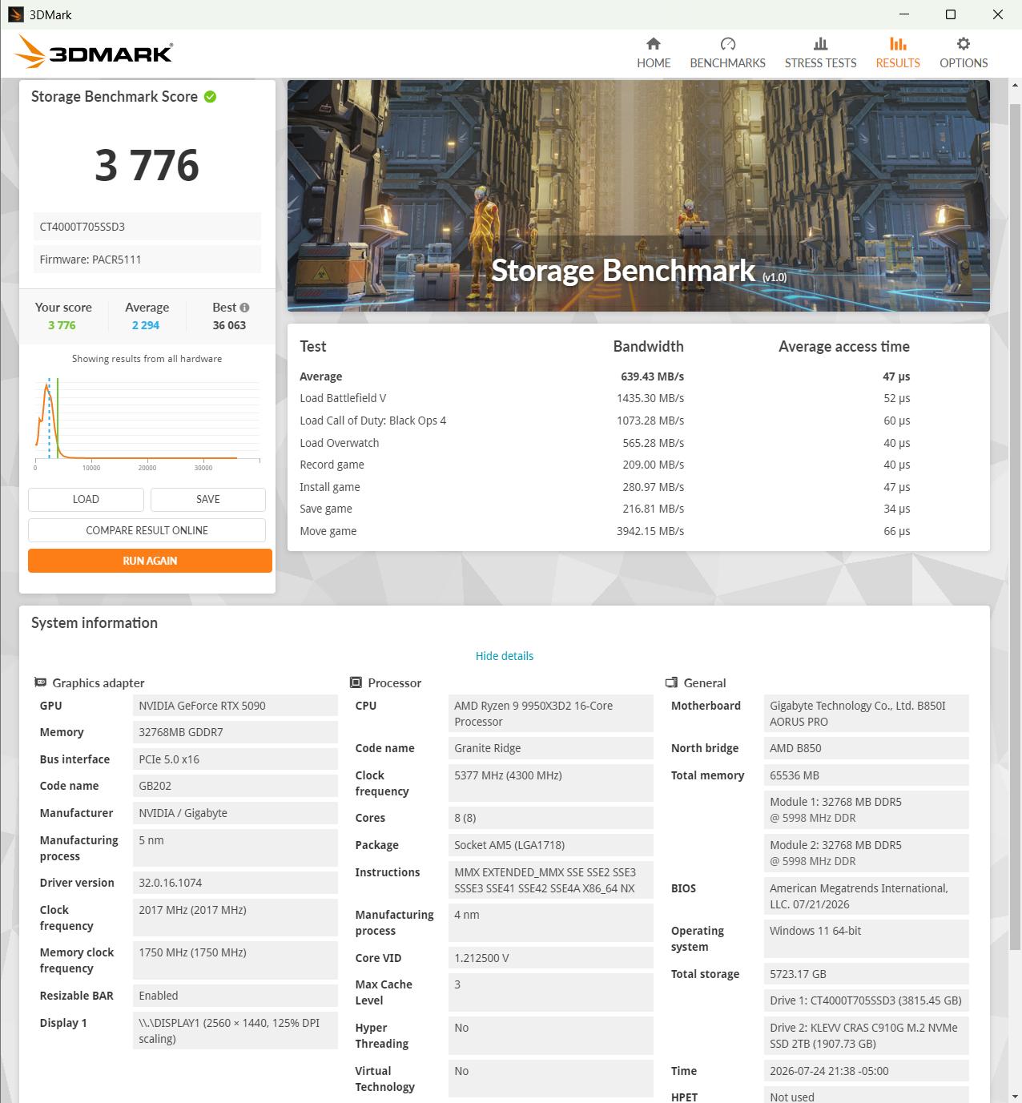Click the Total storage 5723.17 GB value

click(x=866, y=974)
